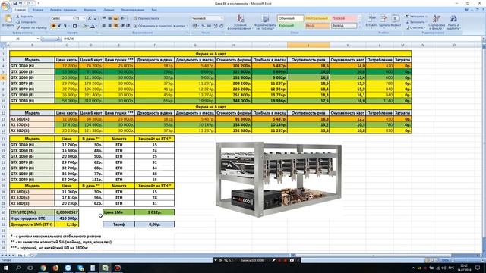Viewport: 486px width, 273px height.
Task: Switch to the Рецензирование ribbon tab
Action: 133,10
